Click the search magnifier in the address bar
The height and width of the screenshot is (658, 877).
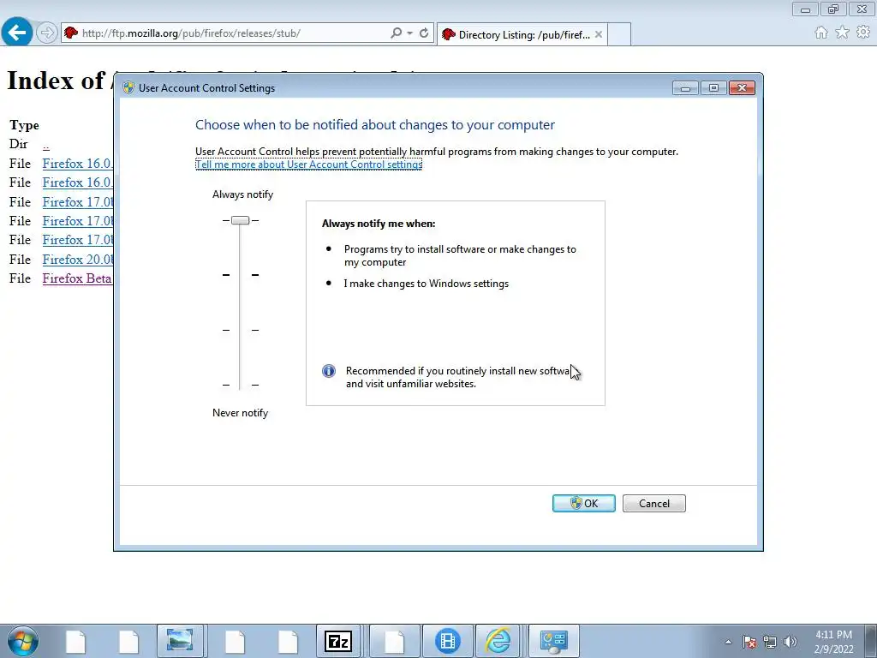point(396,33)
